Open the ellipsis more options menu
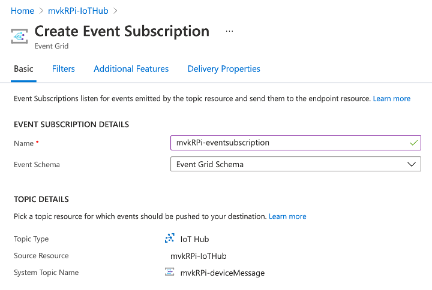Screen dimensions: 432x290 [x=229, y=31]
